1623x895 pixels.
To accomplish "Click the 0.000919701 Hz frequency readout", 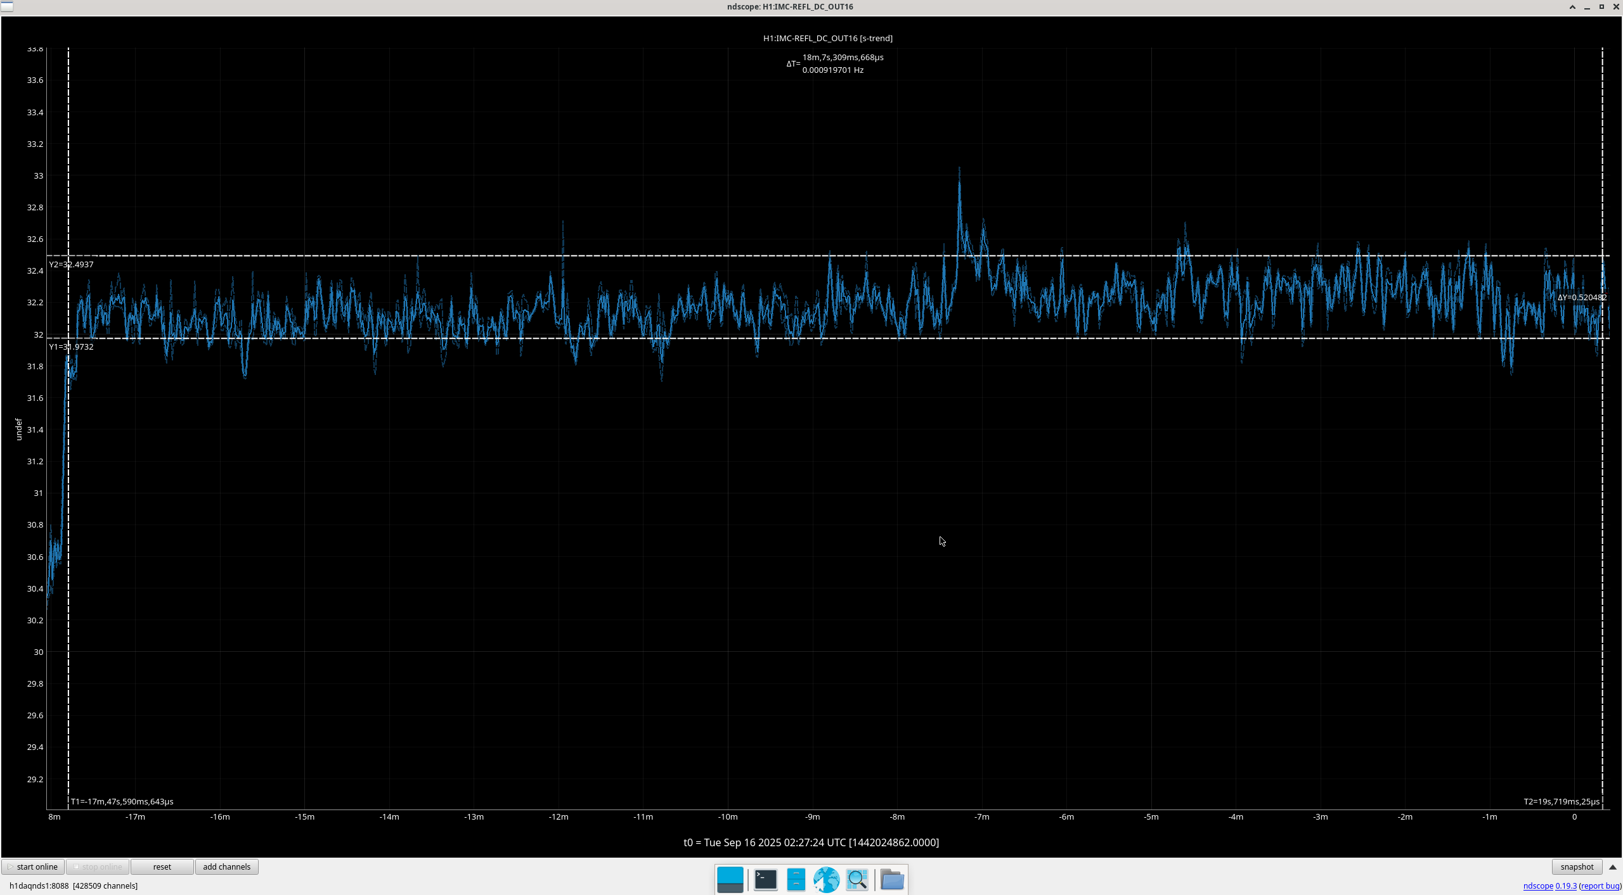I will [x=832, y=70].
